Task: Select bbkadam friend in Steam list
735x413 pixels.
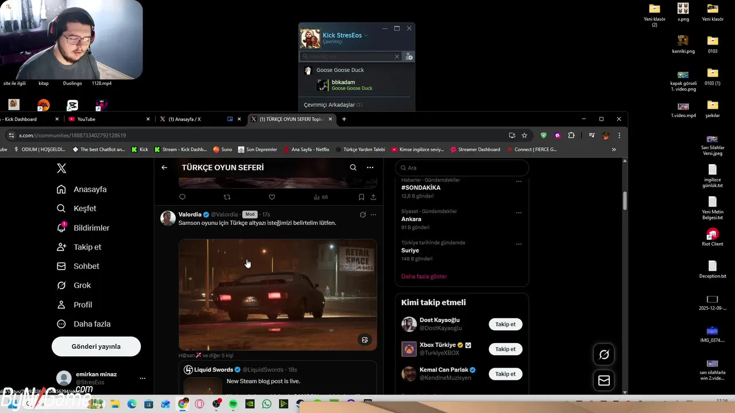Action: click(x=356, y=85)
